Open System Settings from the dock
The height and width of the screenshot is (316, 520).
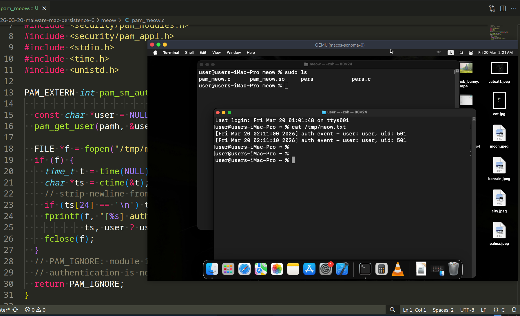[x=326, y=269]
